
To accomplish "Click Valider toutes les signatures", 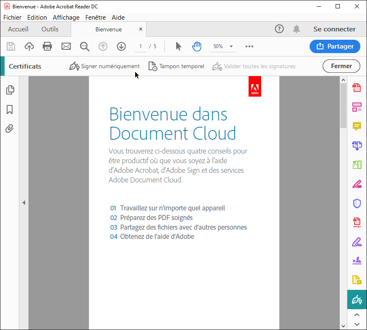I will (x=254, y=66).
